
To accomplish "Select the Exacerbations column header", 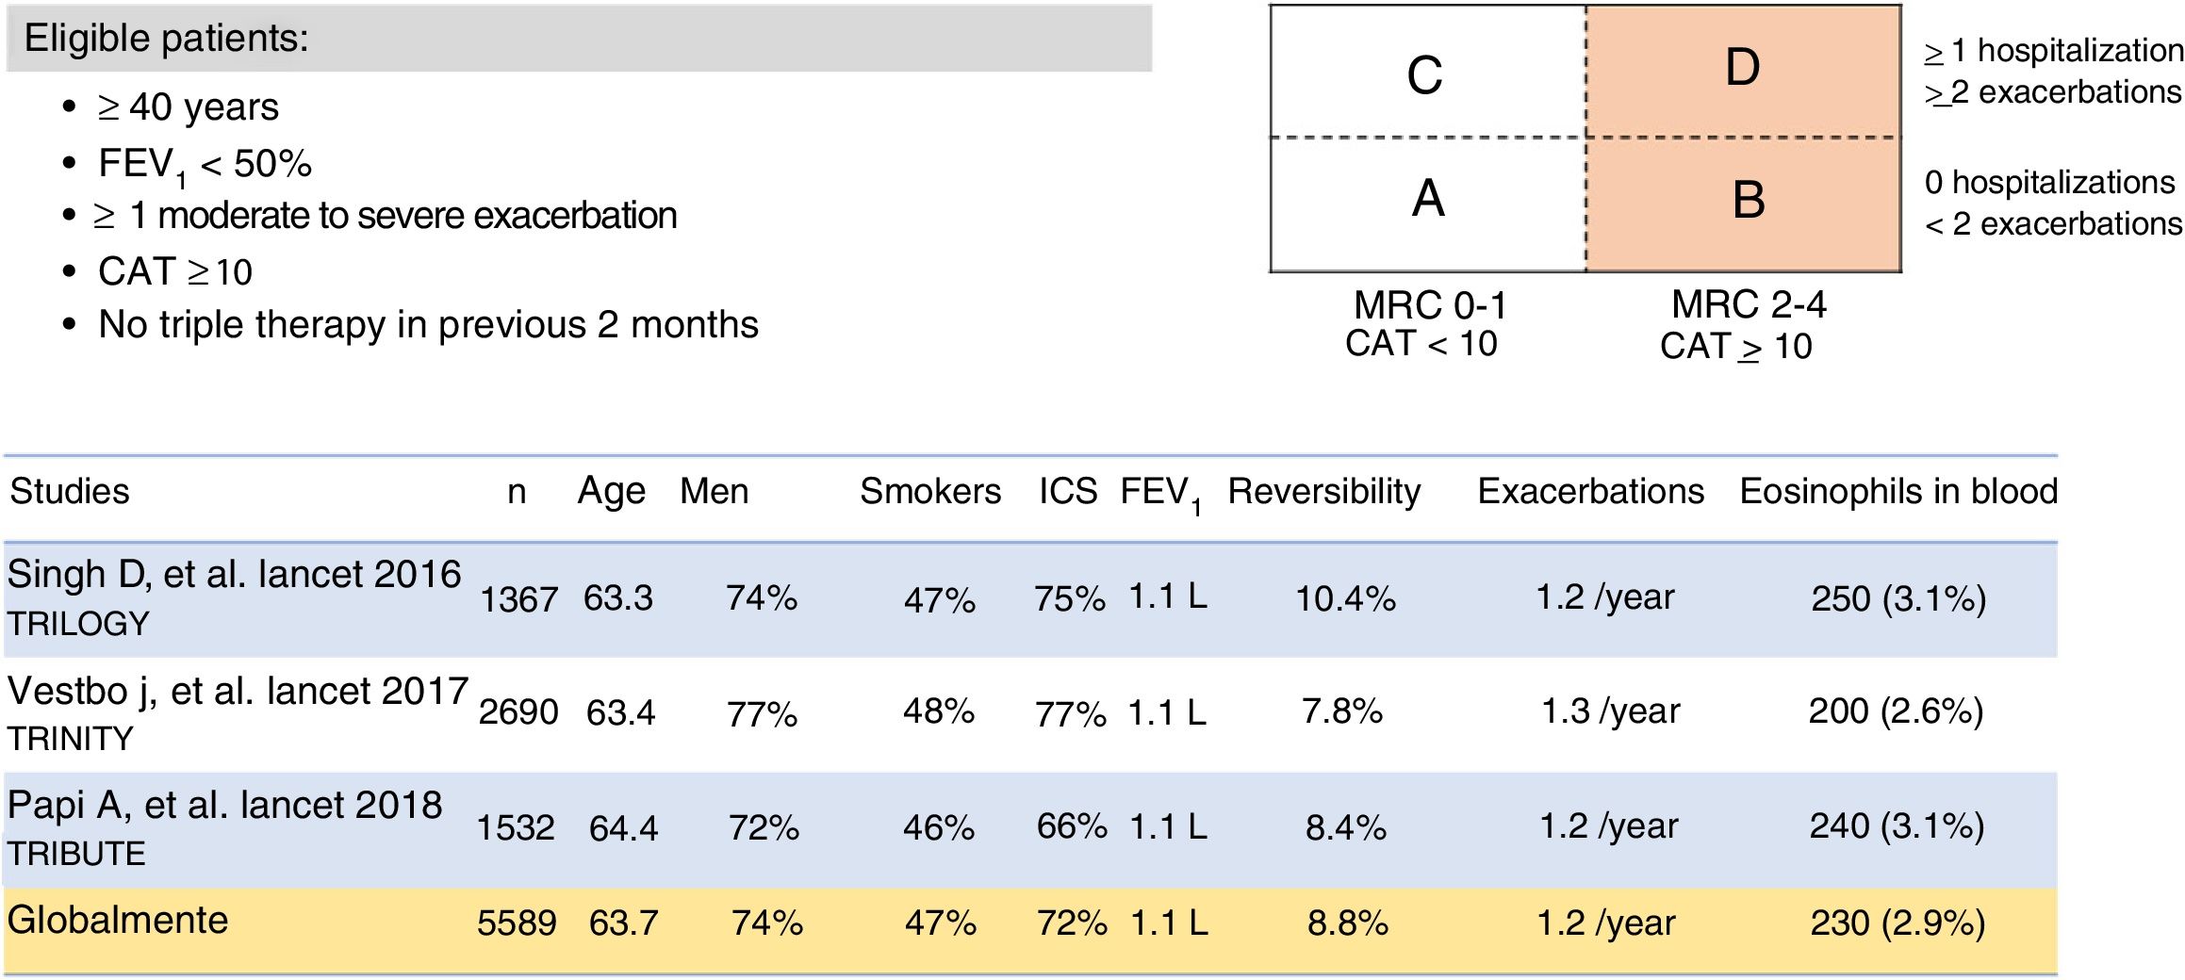I will (x=1590, y=492).
